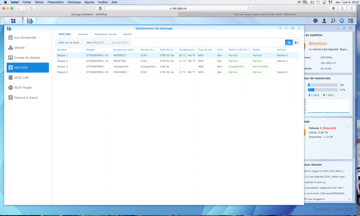Open Groupe de disques in sidebar
The height and width of the screenshot is (216, 360).
tap(27, 58)
